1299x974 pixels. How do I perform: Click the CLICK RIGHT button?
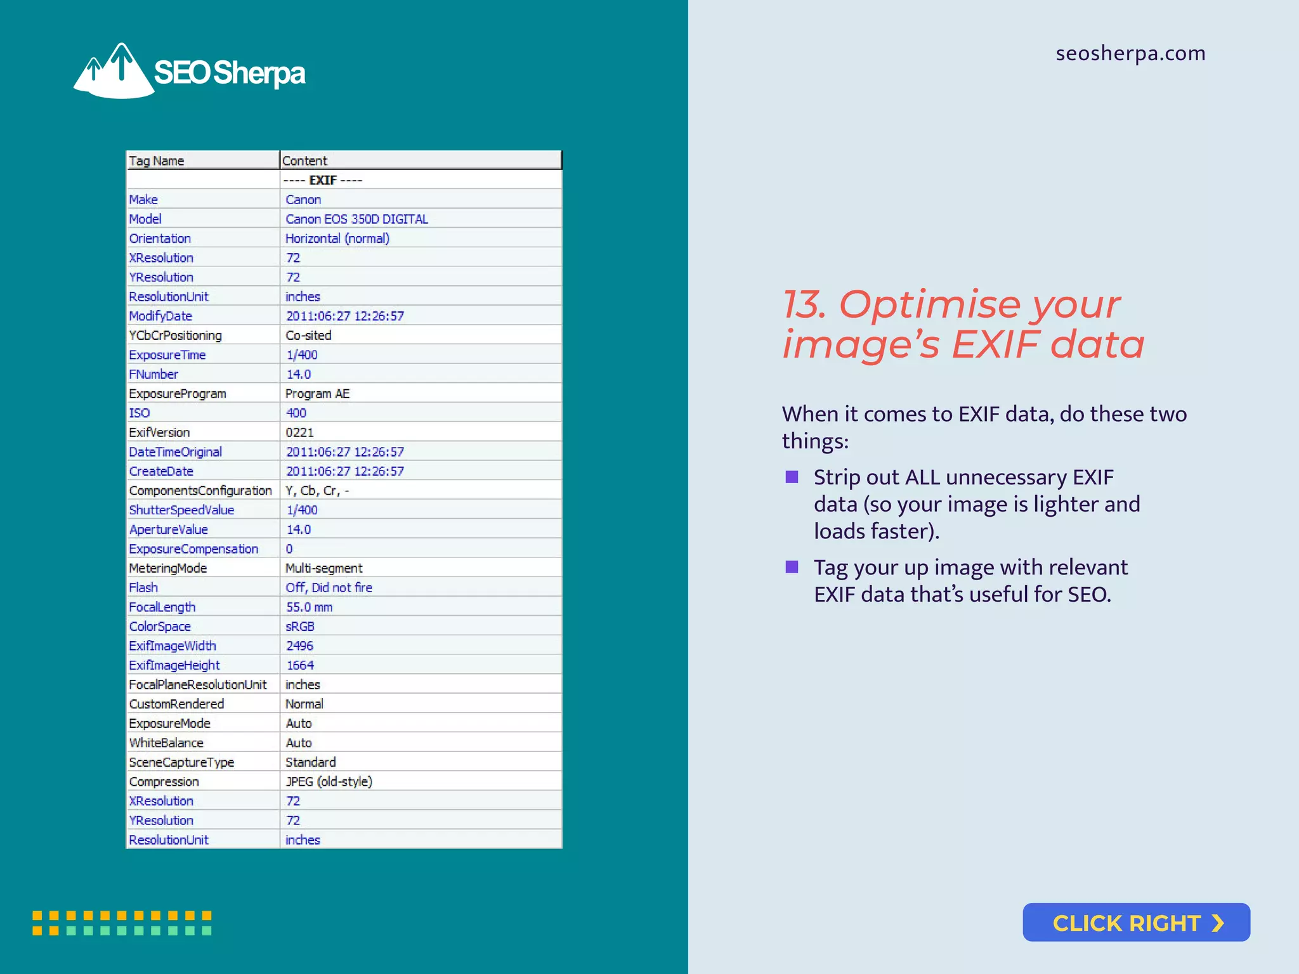(x=1136, y=922)
